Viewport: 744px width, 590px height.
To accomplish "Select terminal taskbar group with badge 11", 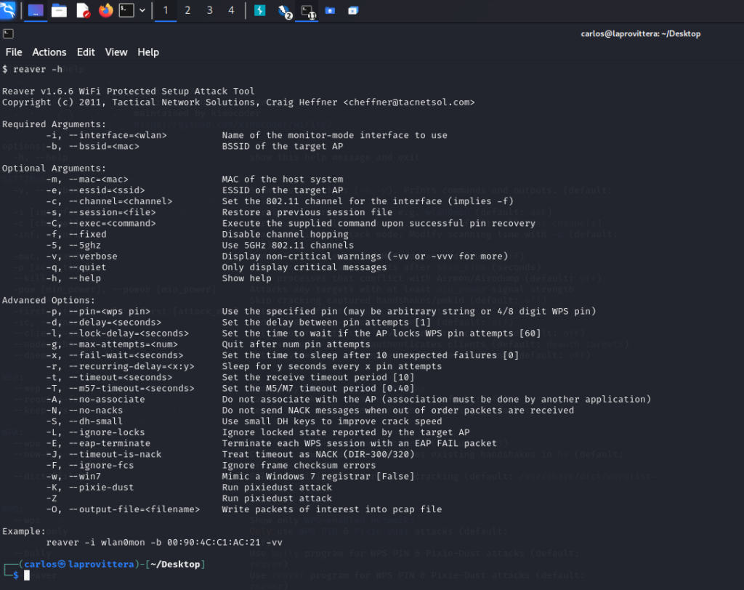I will [308, 10].
